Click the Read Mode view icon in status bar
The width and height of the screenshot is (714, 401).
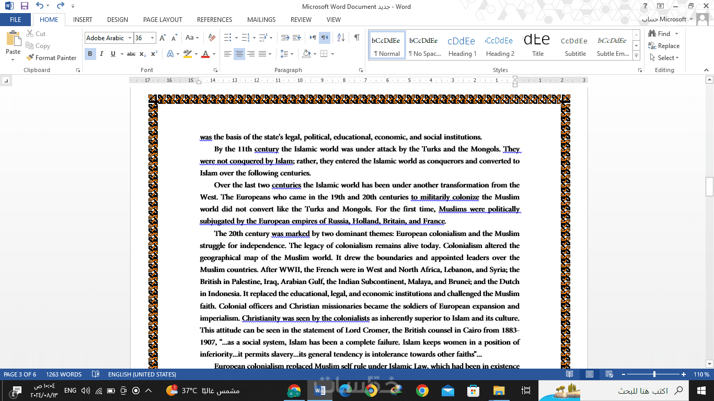pyautogui.click(x=569, y=374)
